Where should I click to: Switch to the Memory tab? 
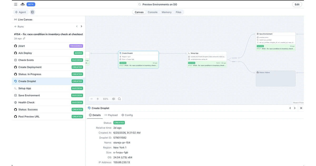pos(166,12)
